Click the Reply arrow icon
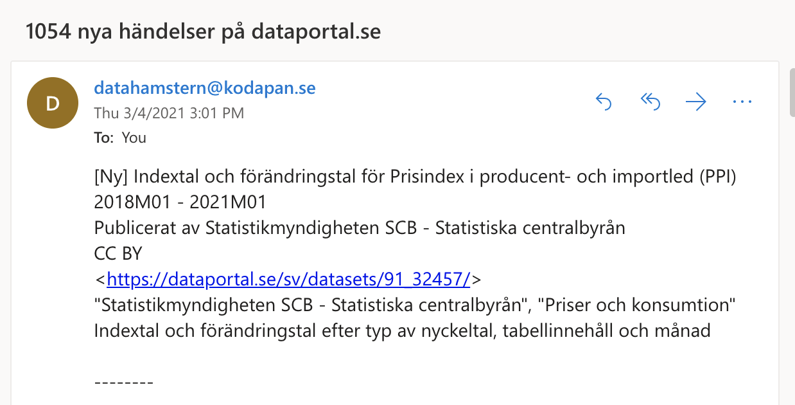 click(x=604, y=102)
